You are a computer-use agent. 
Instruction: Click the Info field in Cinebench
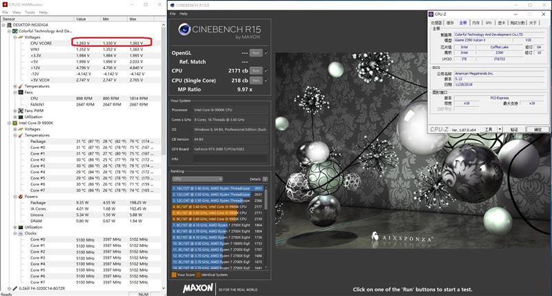230,159
